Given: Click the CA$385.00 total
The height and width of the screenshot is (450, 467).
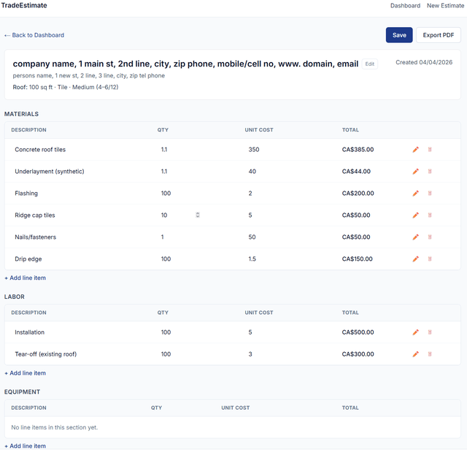Looking at the screenshot, I should [358, 150].
